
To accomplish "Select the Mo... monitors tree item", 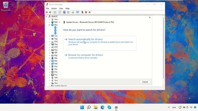I will click(x=54, y=61).
